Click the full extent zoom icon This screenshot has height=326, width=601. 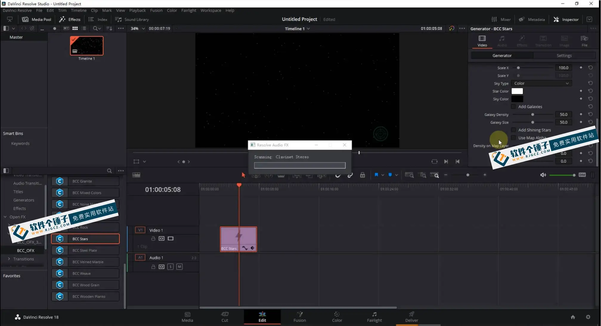[x=409, y=175]
